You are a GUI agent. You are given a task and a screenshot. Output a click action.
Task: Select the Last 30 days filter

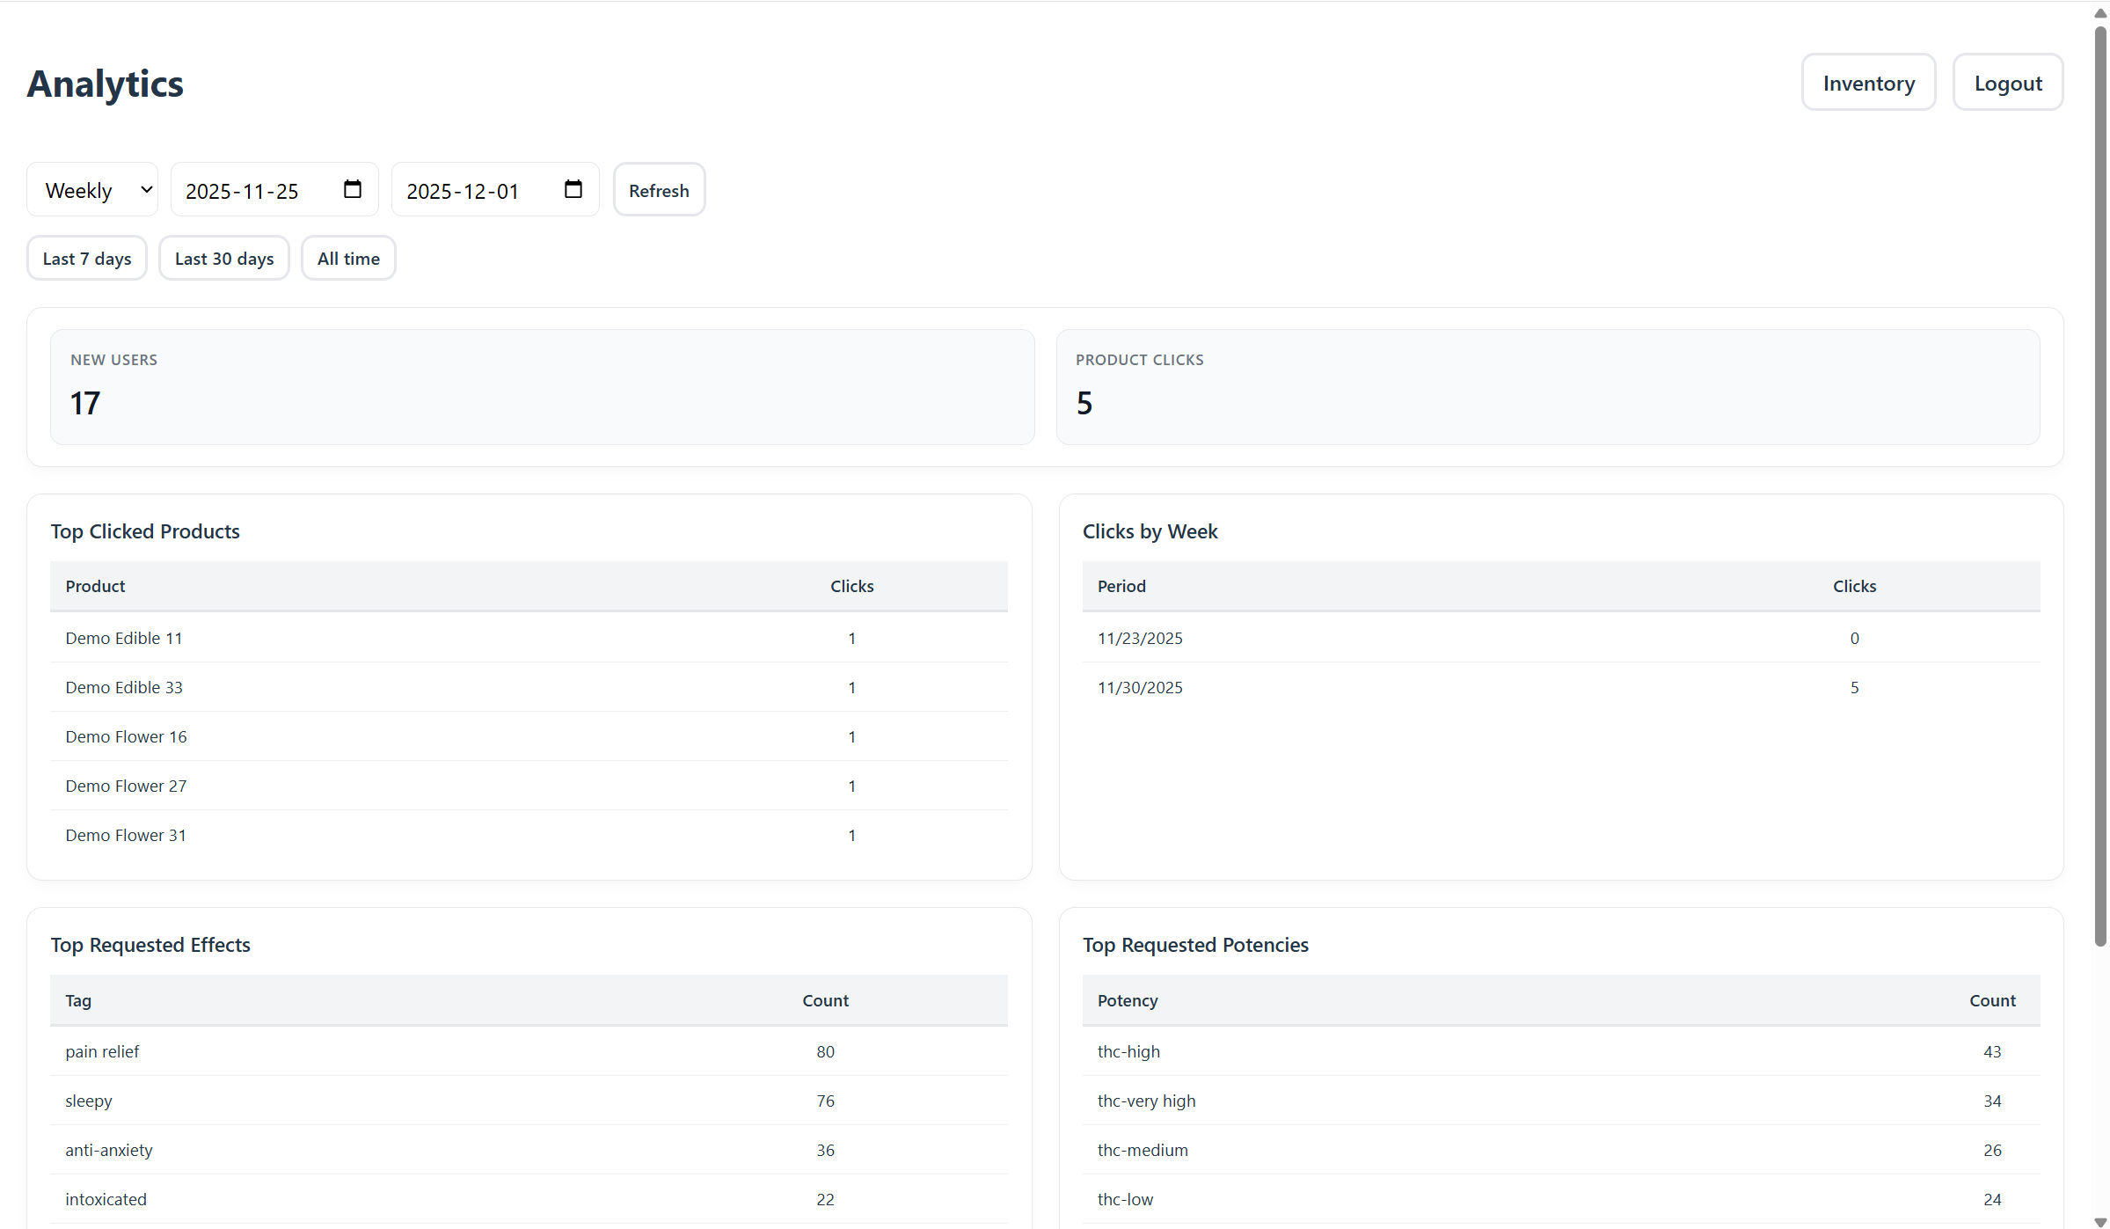click(x=224, y=258)
